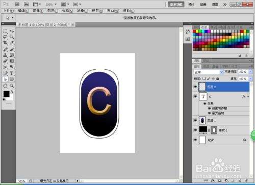Screen dimensions: 255x185
Task: Launch Bridge from the application bar
Action: tap(17, 4)
